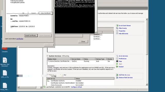
Task: Click the View Certificate button
Action: tap(46, 13)
